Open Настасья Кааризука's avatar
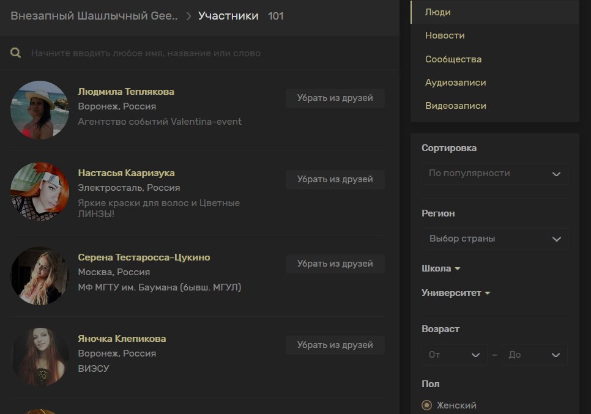 (x=40, y=191)
